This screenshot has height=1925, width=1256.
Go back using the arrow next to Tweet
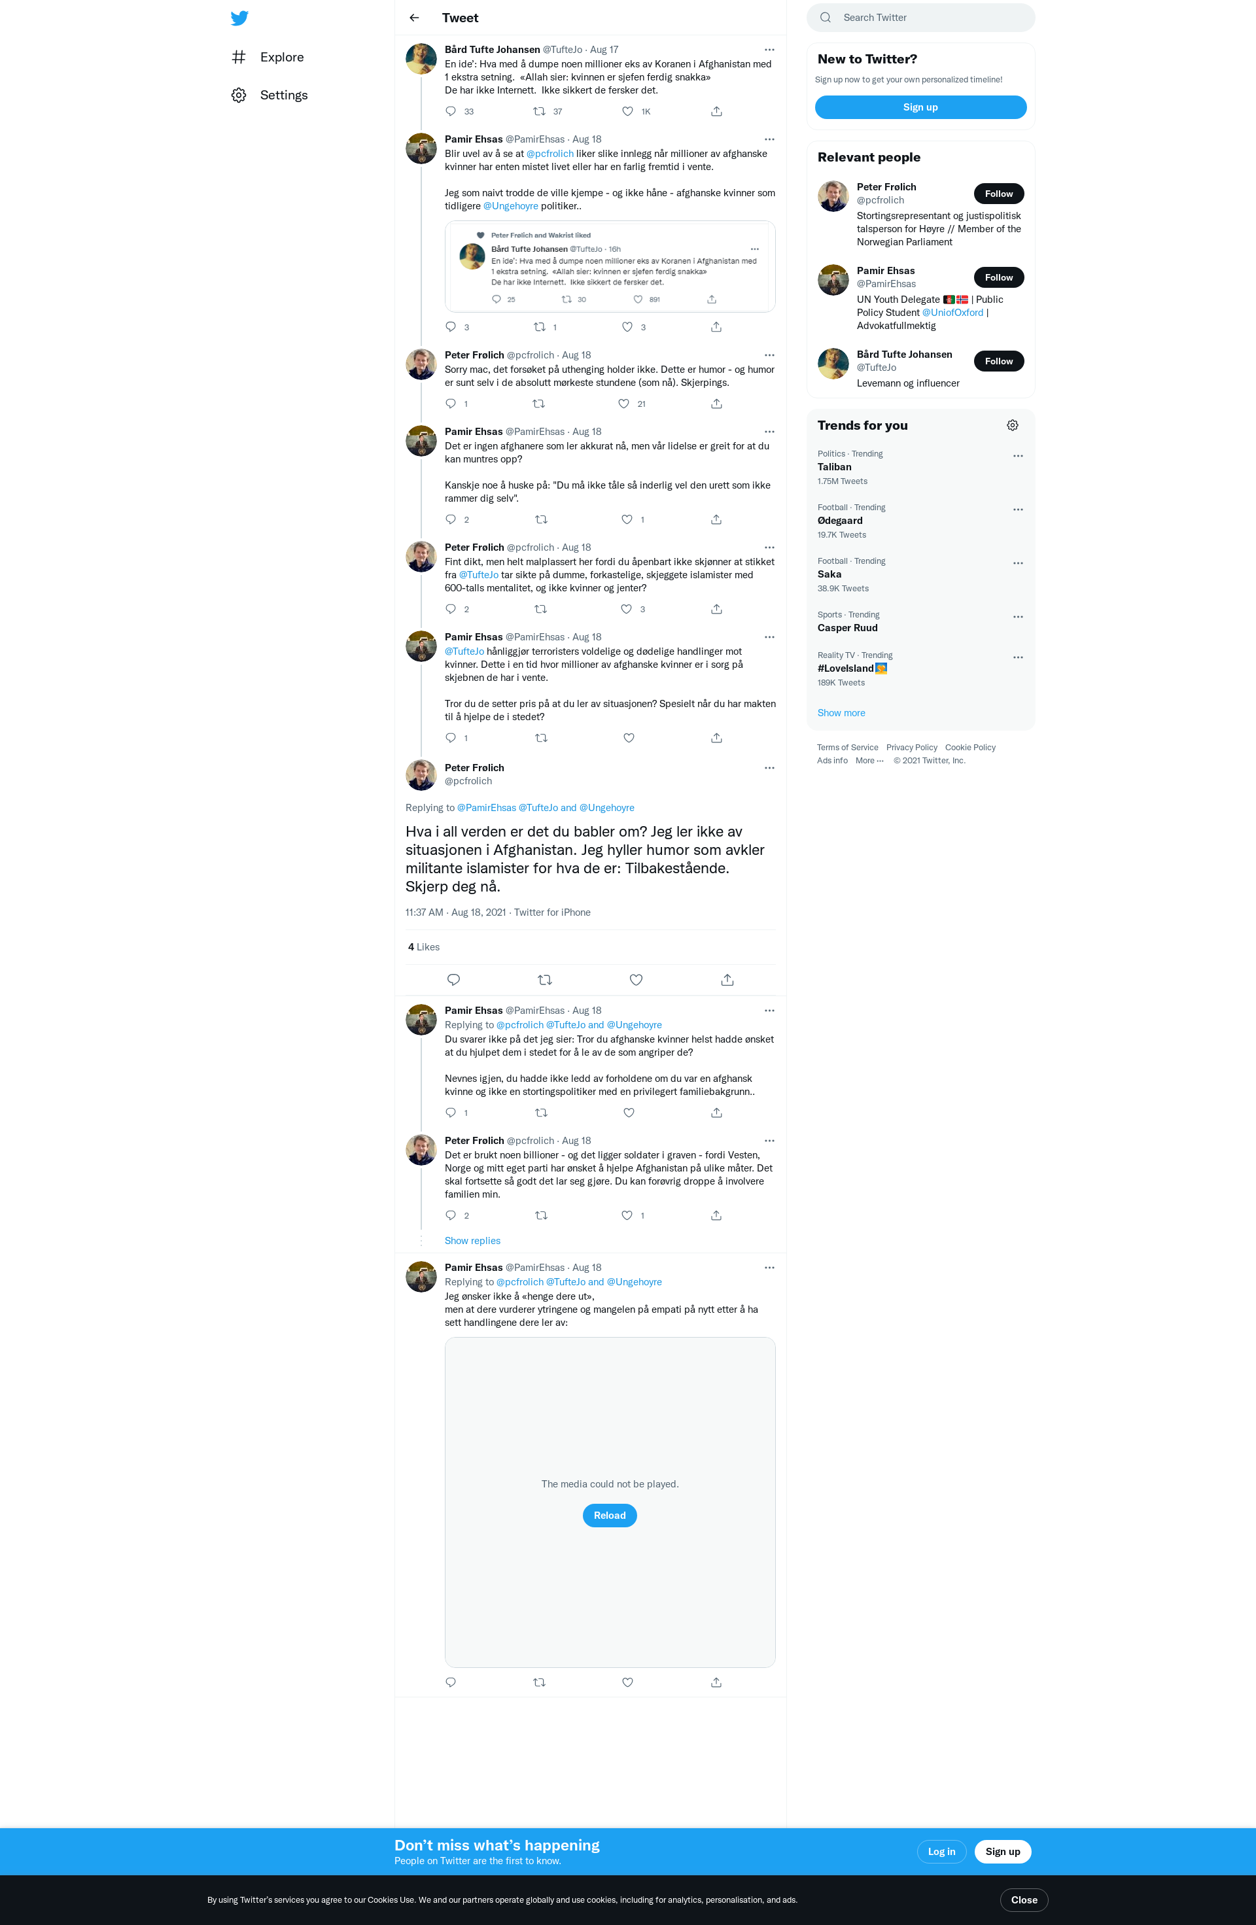point(414,18)
